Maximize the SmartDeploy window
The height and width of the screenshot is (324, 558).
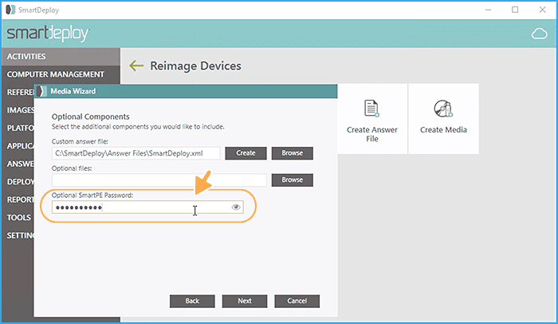pyautogui.click(x=515, y=10)
